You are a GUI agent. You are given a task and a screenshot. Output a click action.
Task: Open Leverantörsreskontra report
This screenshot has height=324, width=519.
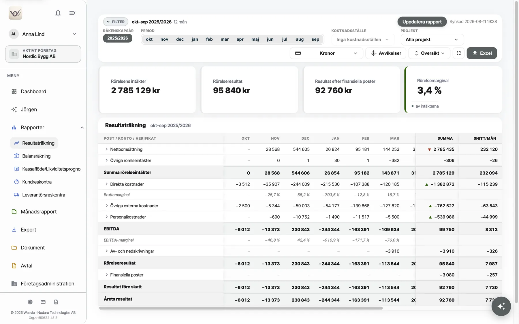click(x=44, y=195)
